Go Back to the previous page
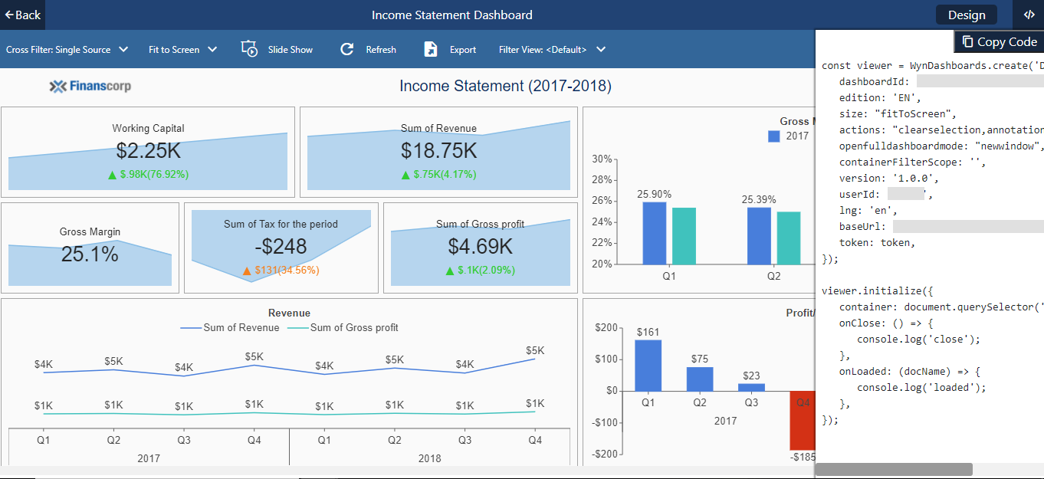 tap(22, 15)
